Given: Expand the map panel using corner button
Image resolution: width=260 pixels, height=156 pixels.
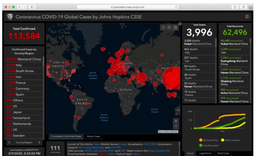Looking at the screenshot, I should click(180, 24).
